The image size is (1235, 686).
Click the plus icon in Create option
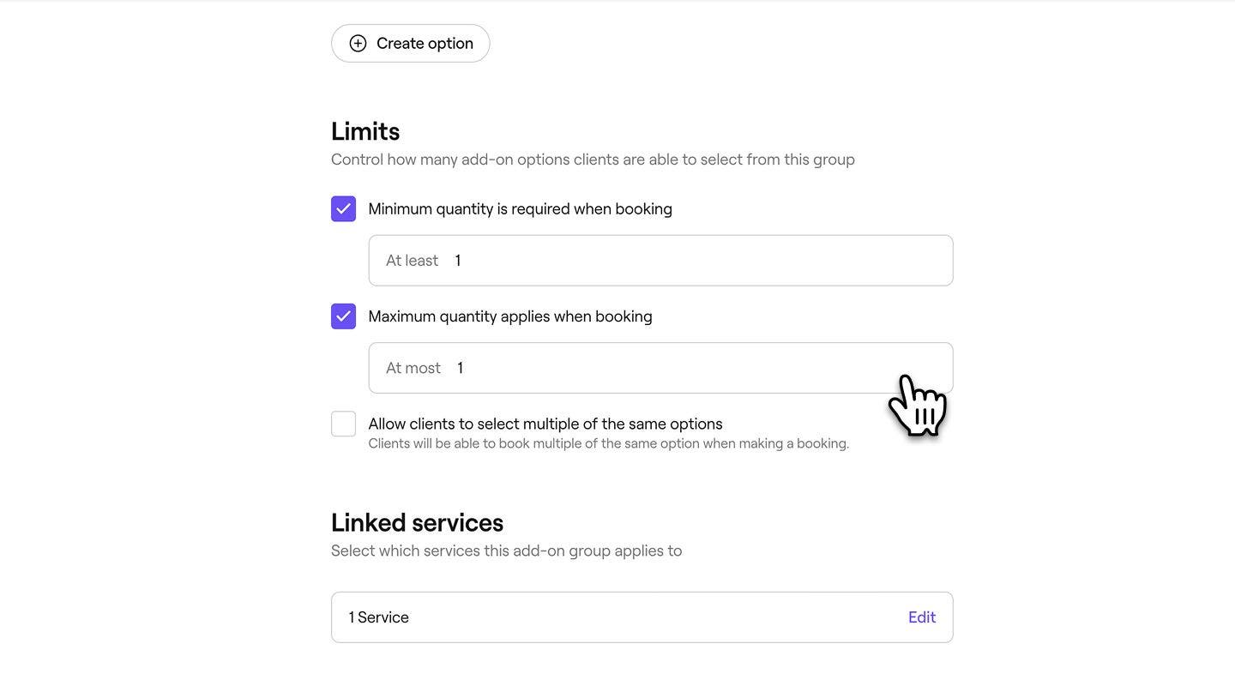[x=358, y=43]
